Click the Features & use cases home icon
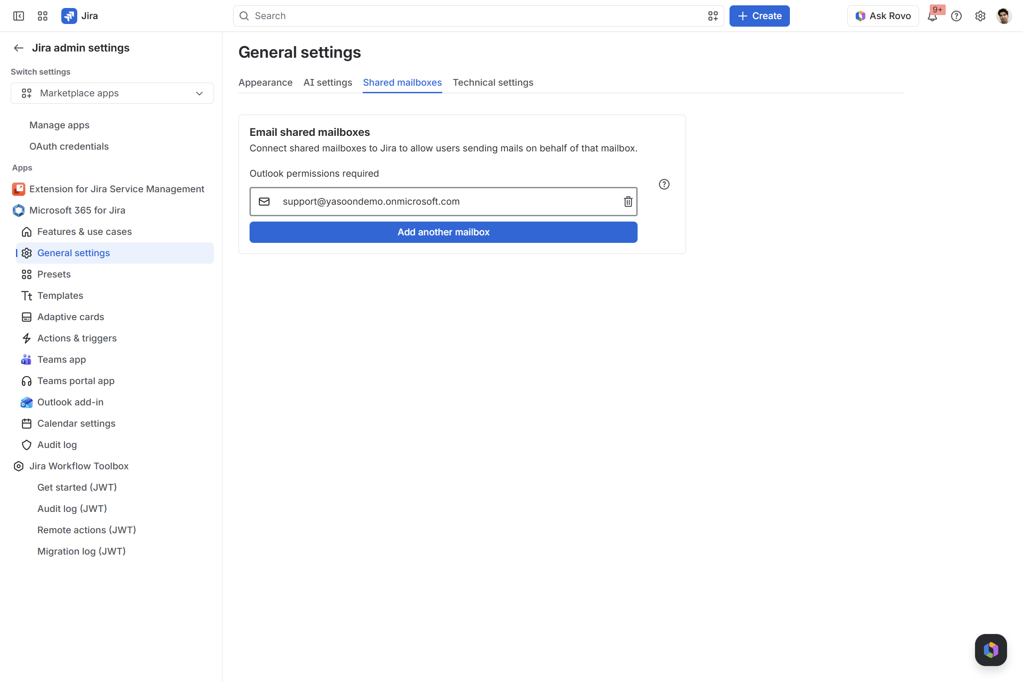Screen dimensions: 1023x682 tap(27, 232)
